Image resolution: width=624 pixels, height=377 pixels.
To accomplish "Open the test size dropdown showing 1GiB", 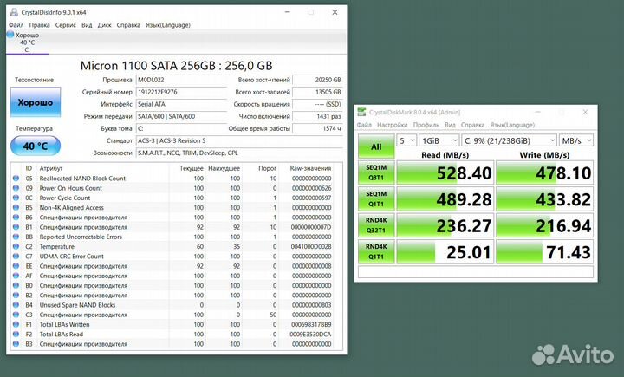I will (x=439, y=140).
